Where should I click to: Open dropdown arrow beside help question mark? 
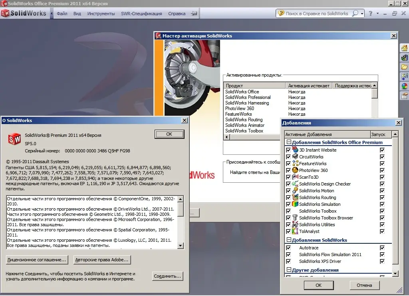[x=377, y=14]
